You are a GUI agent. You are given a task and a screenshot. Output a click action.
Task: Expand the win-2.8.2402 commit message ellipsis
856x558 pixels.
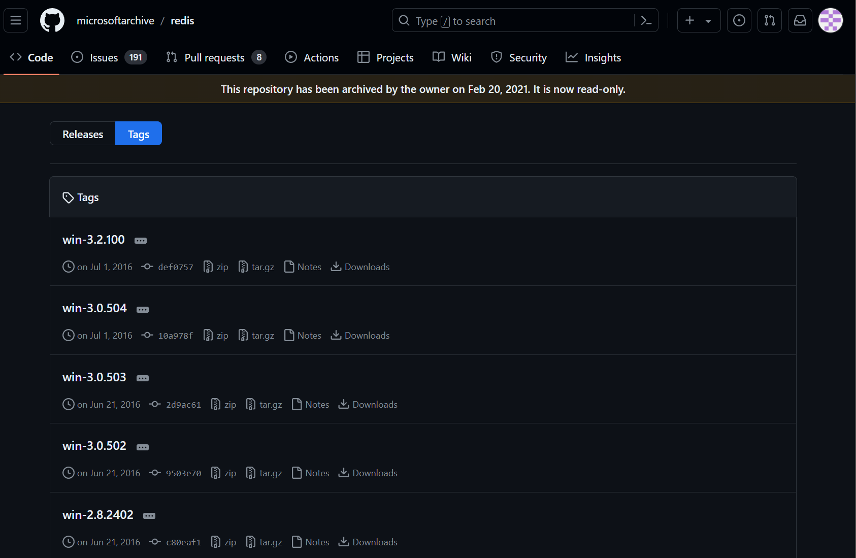(x=149, y=516)
